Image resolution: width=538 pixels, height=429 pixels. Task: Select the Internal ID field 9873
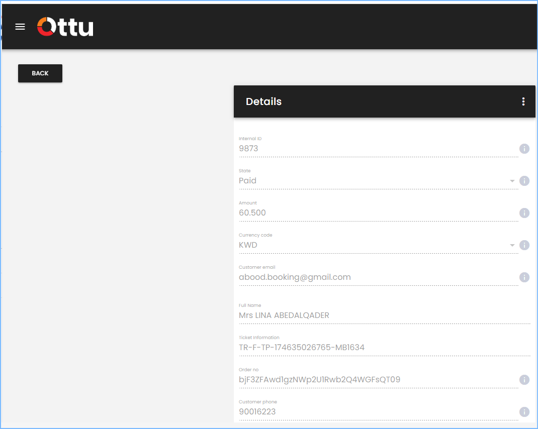[379, 149]
